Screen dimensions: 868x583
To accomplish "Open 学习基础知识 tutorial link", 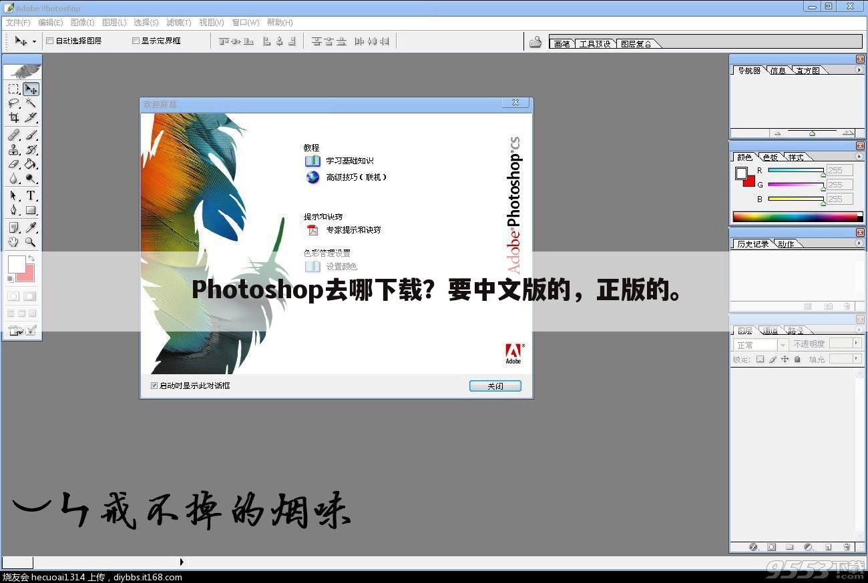I will [x=350, y=161].
